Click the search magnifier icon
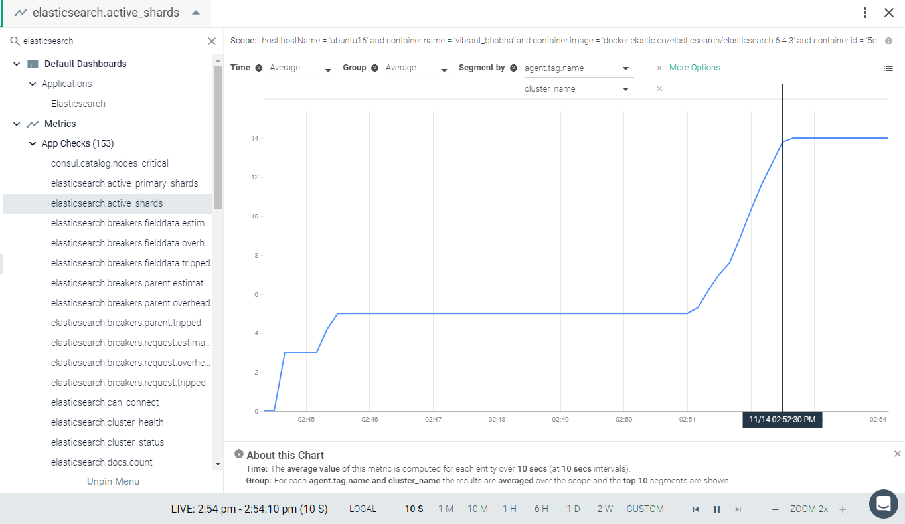The image size is (905, 524). pos(15,41)
